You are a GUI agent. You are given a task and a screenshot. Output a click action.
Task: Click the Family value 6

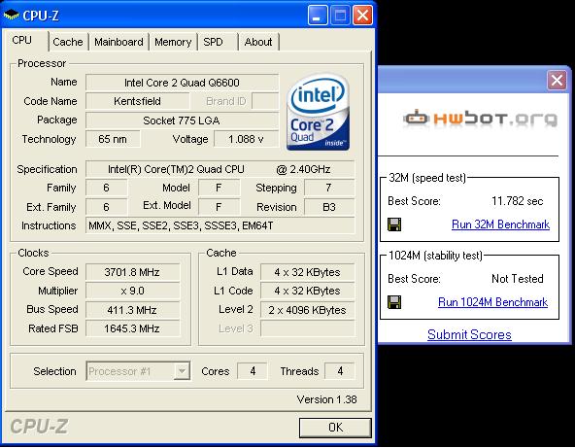click(x=106, y=188)
